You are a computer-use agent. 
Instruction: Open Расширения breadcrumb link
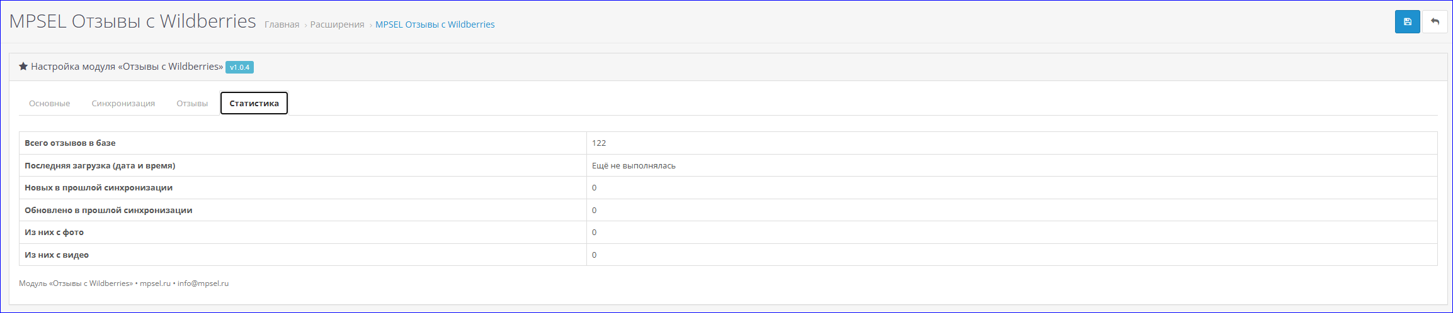point(337,25)
